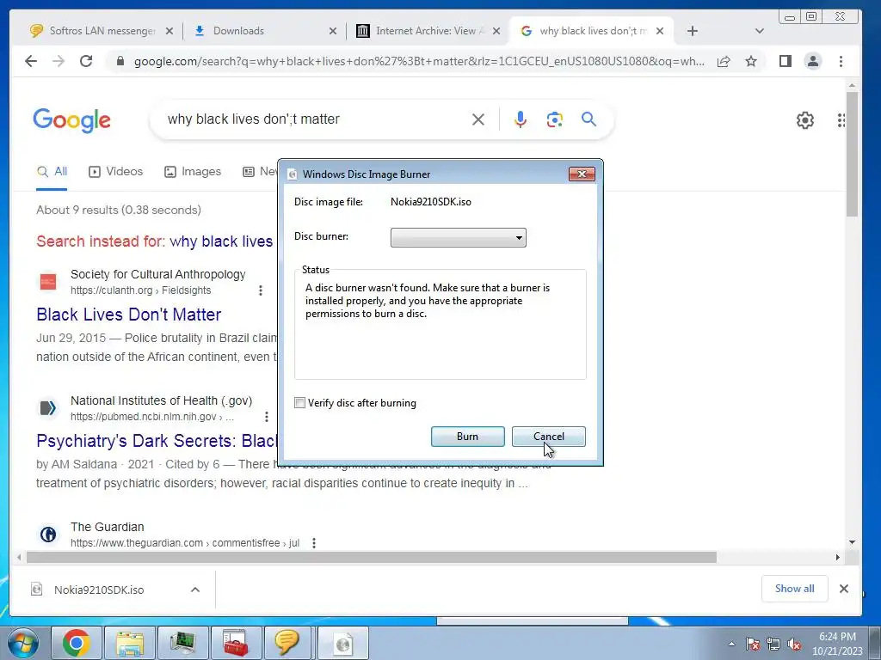
Task: Click Chrome icon in taskbar
Action: [x=76, y=643]
